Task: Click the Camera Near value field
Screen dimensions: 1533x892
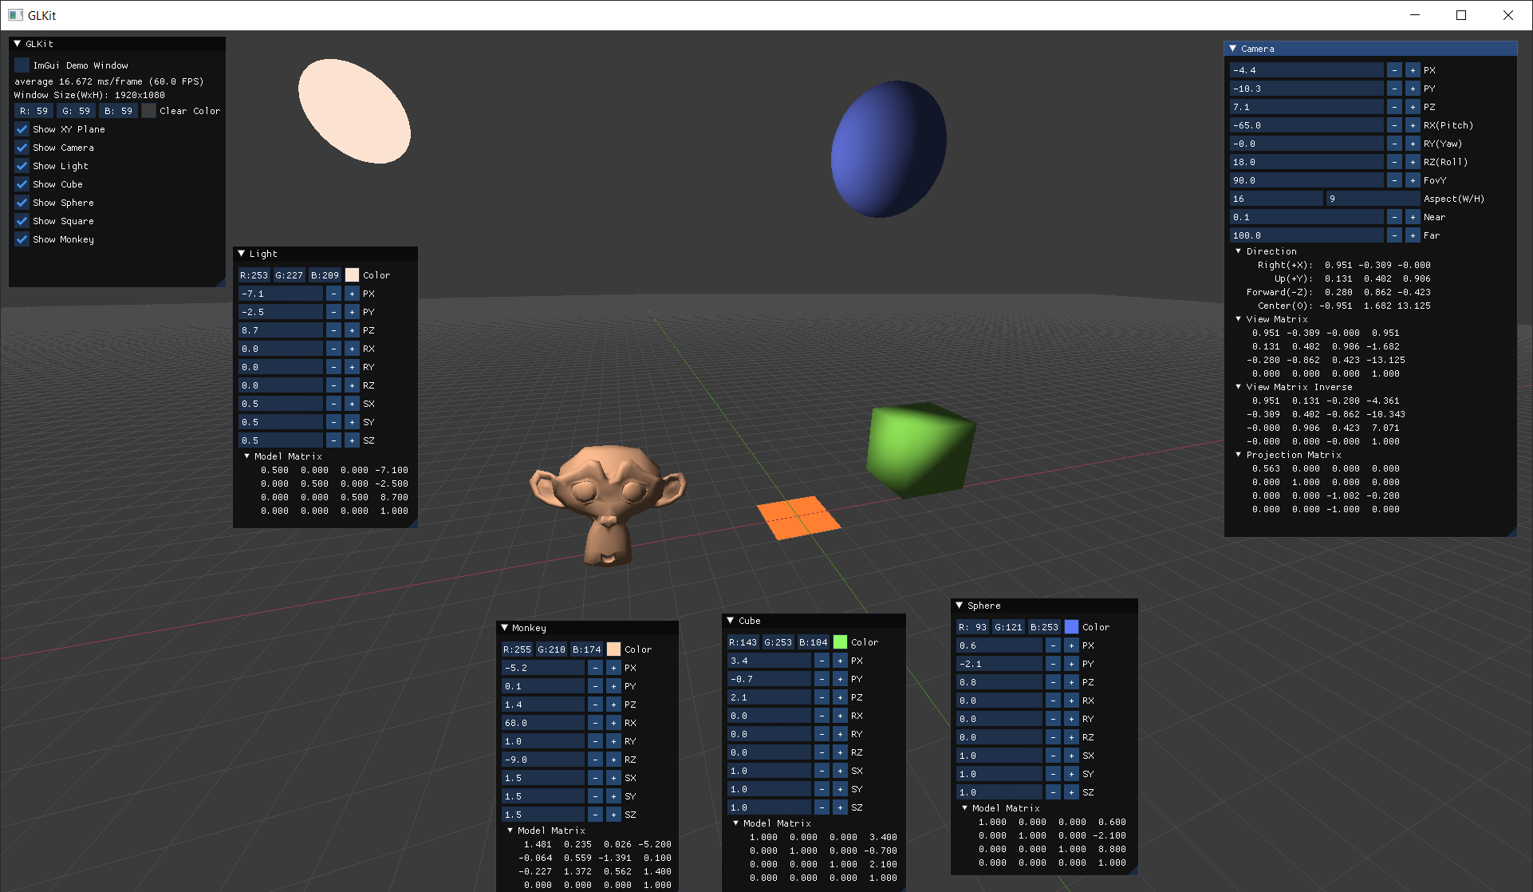Action: tap(1306, 217)
